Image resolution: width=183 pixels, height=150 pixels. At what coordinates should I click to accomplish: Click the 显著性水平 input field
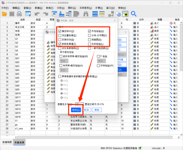click(78, 104)
